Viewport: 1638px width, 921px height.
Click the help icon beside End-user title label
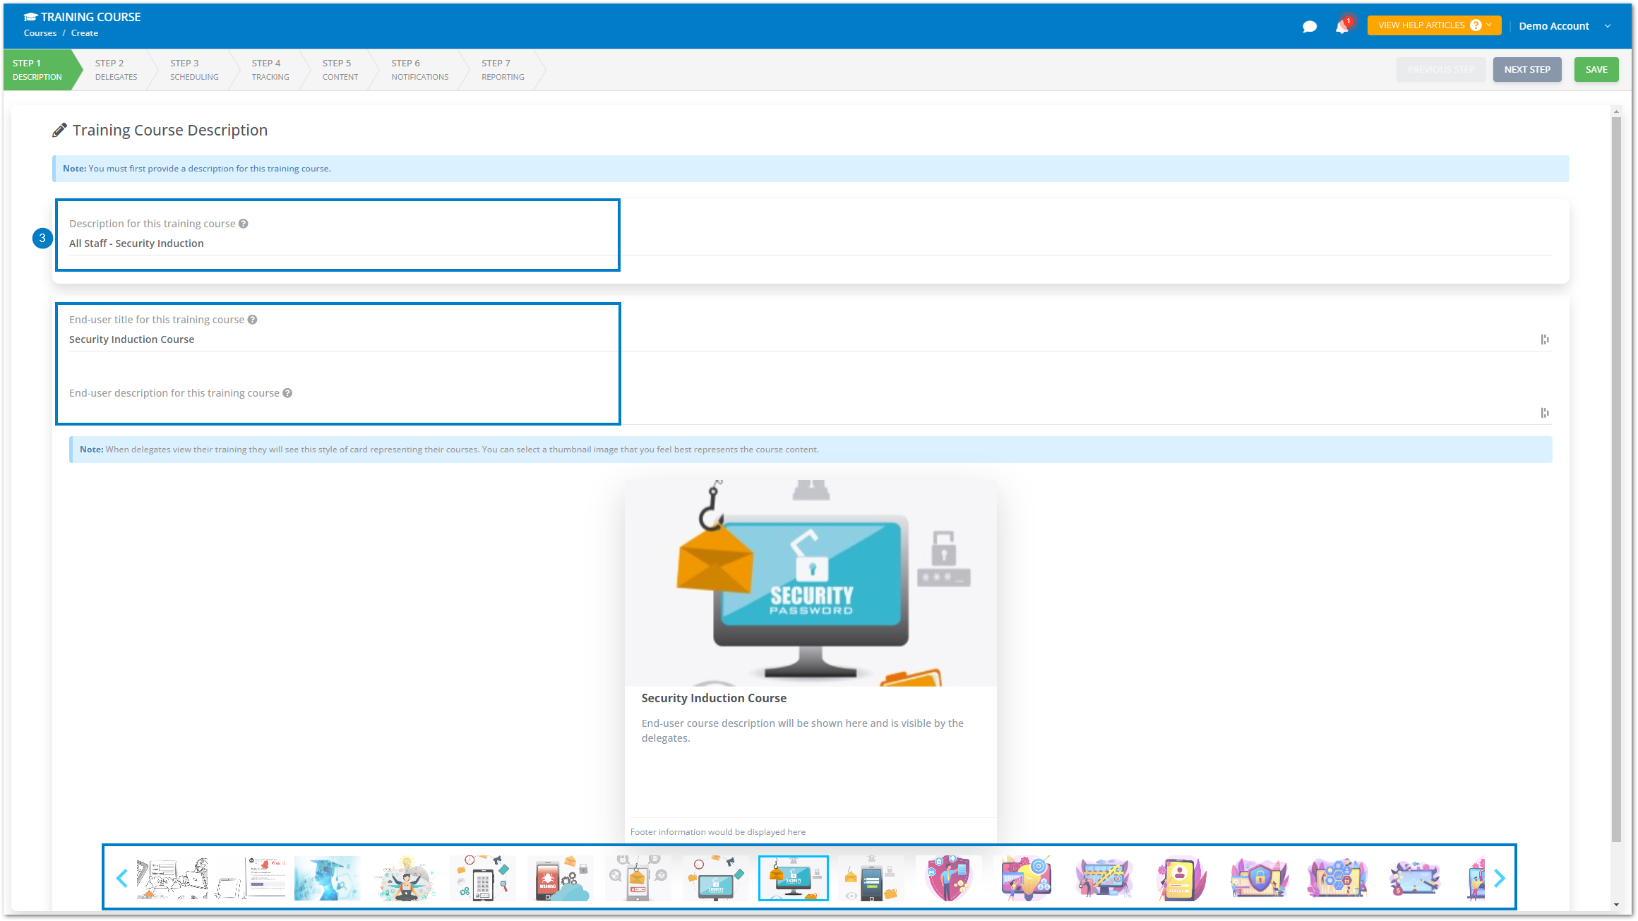(x=252, y=320)
